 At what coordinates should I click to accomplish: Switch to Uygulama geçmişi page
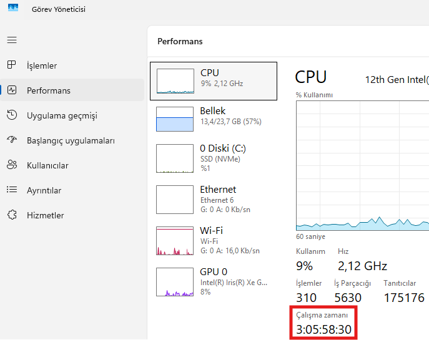pos(62,115)
